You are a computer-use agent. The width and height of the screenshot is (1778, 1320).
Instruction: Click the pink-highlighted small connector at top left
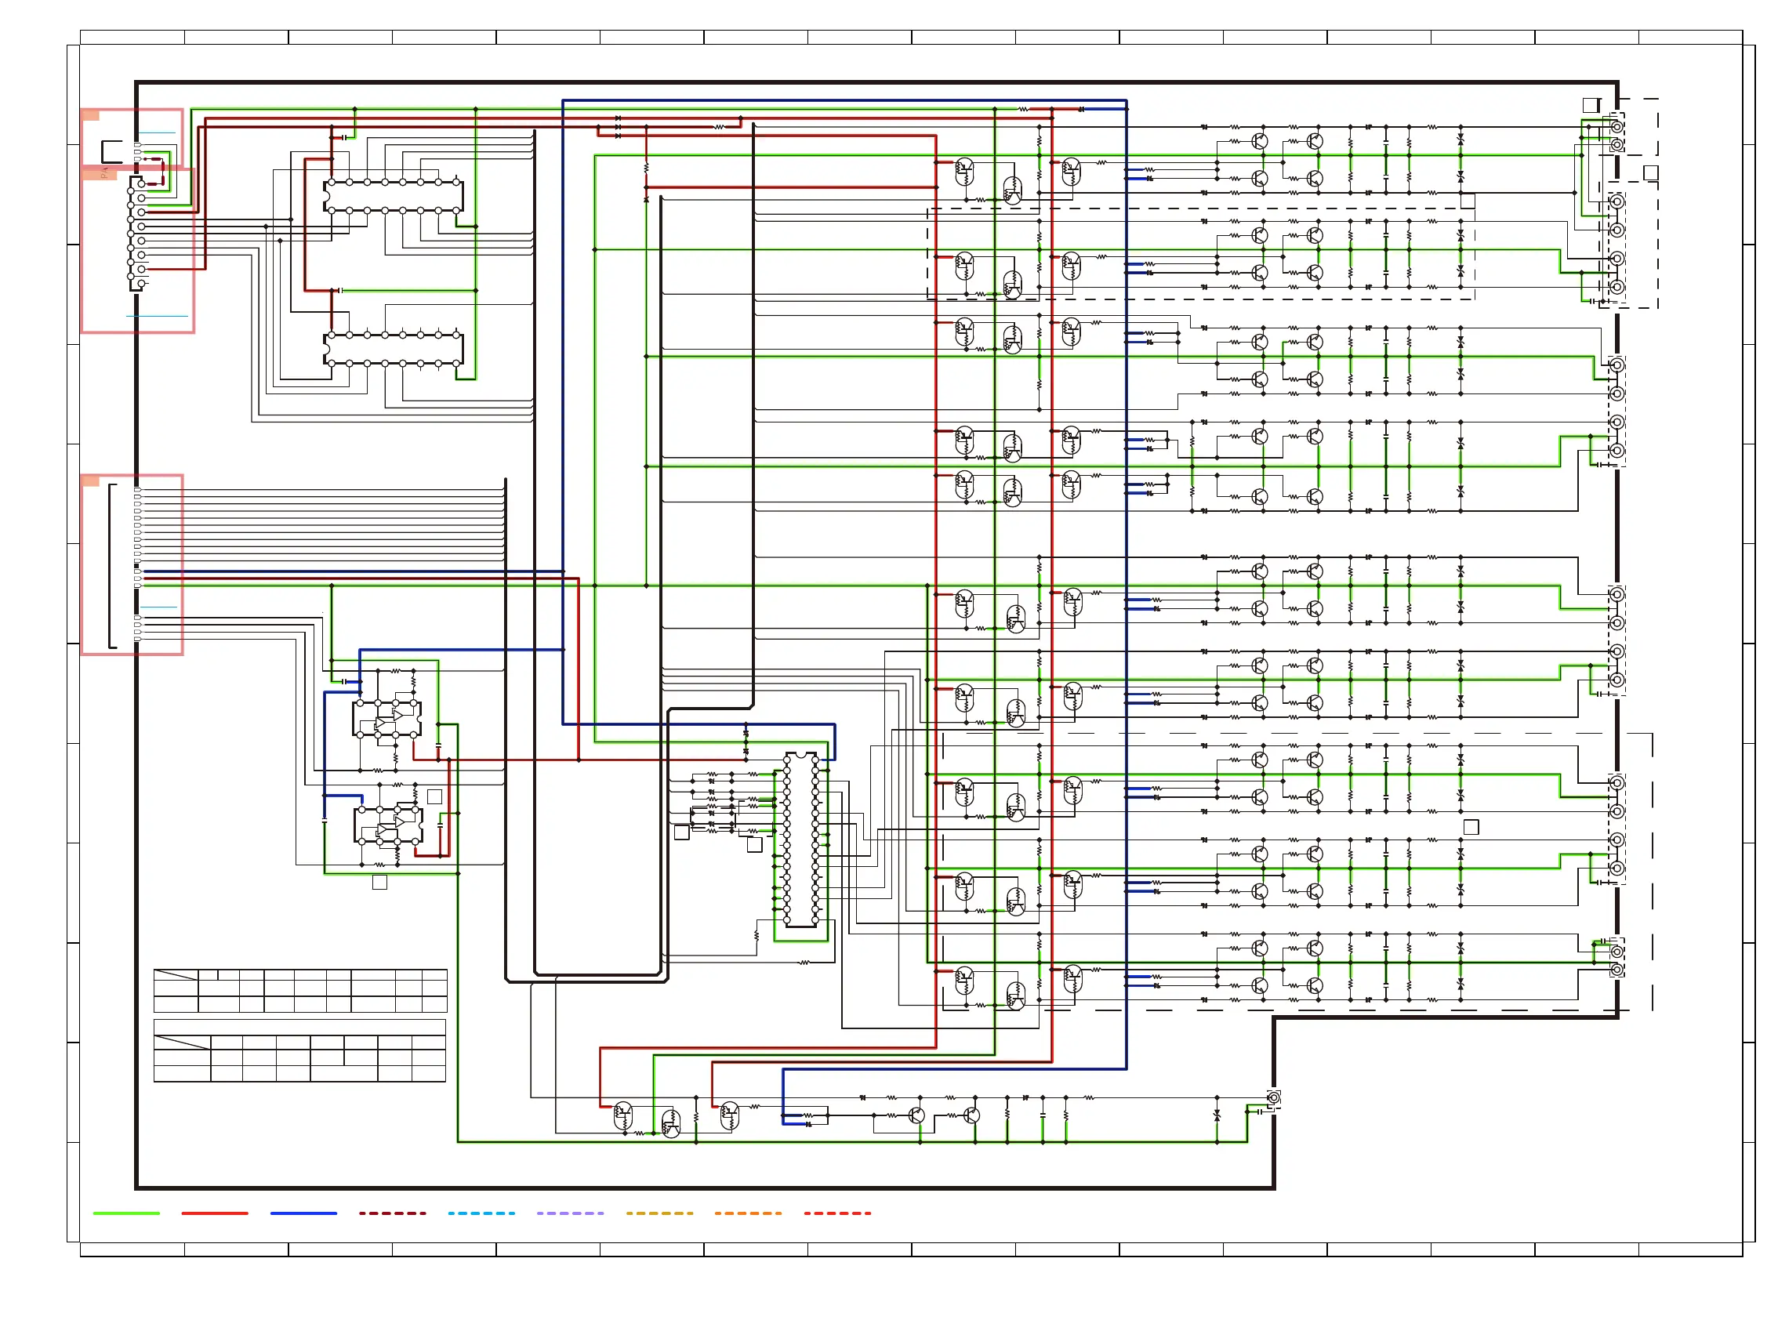[x=132, y=137]
